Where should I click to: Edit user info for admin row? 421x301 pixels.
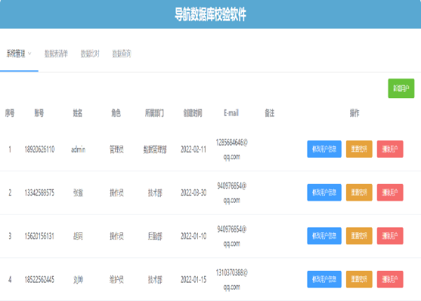point(324,149)
